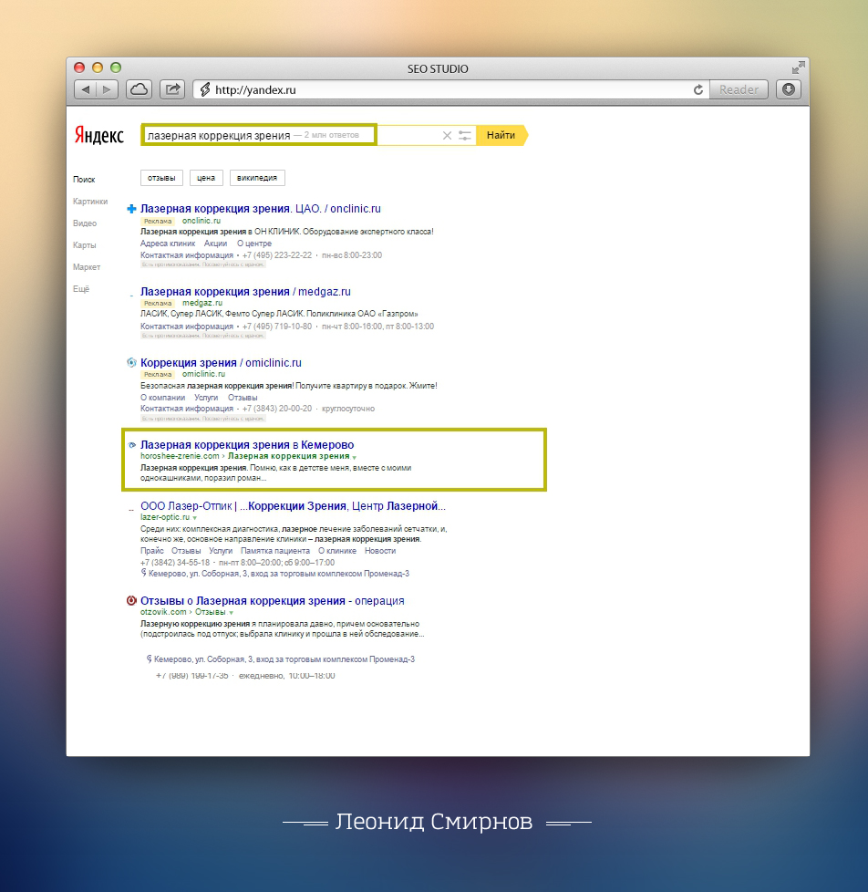The width and height of the screenshot is (868, 892).
Task: Click the onclinic.ru green URL
Action: [201, 221]
